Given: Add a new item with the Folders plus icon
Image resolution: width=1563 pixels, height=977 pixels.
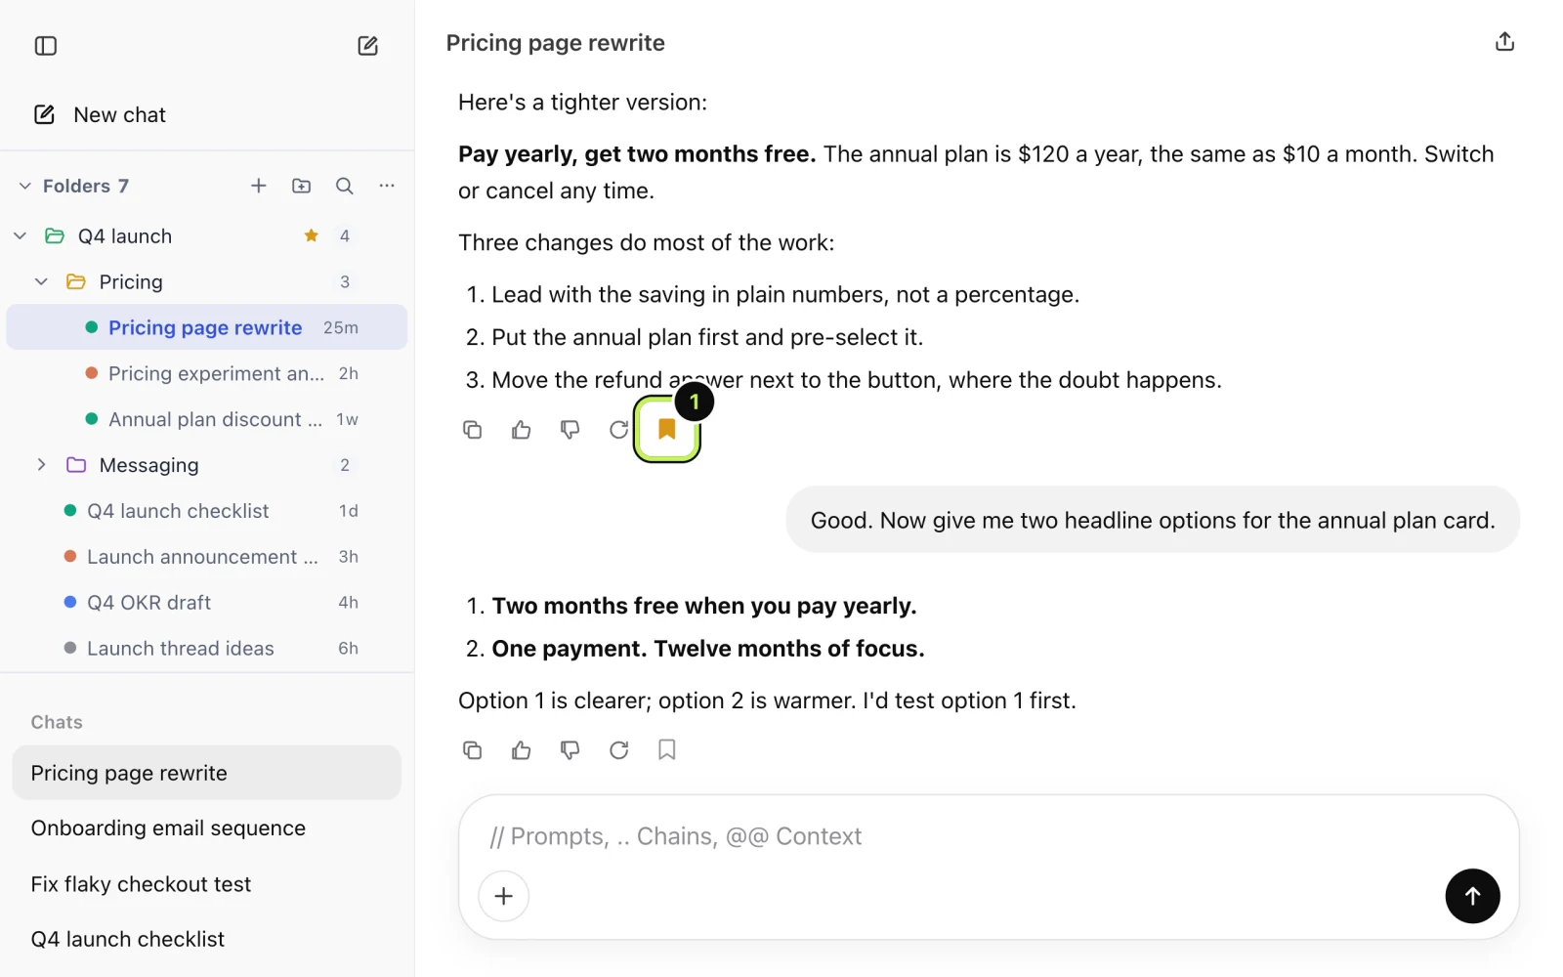Looking at the screenshot, I should [x=259, y=186].
